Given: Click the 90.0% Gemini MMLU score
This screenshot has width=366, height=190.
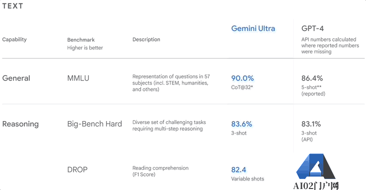Looking at the screenshot, I should (x=242, y=78).
